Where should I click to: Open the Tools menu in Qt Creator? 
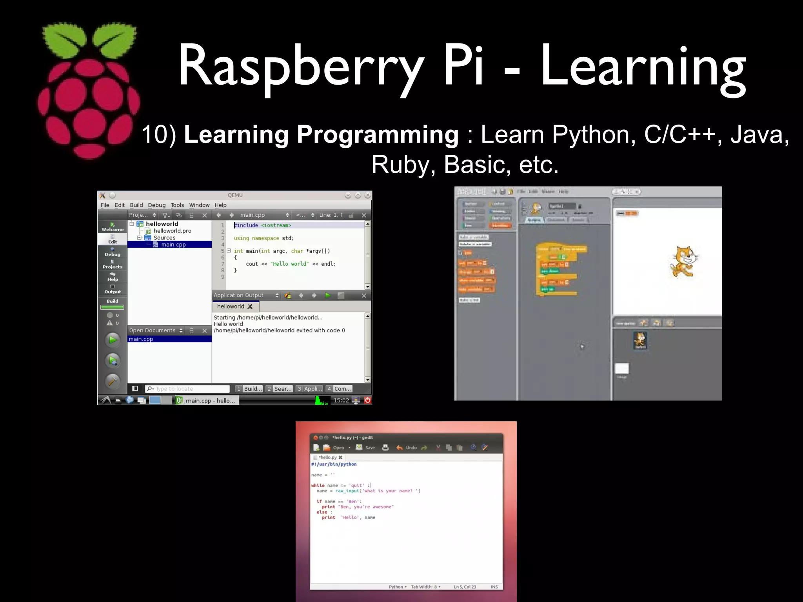pos(177,205)
